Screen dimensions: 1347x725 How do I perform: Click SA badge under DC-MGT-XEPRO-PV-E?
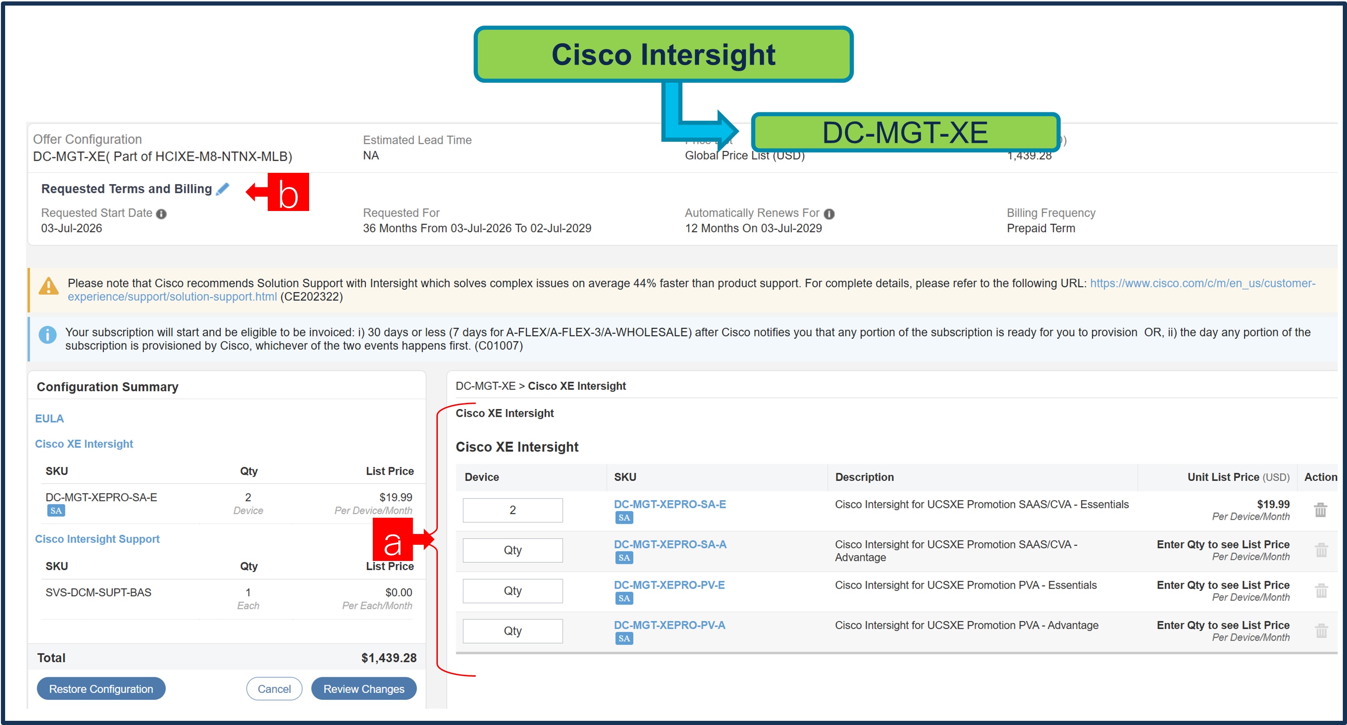[x=624, y=599]
